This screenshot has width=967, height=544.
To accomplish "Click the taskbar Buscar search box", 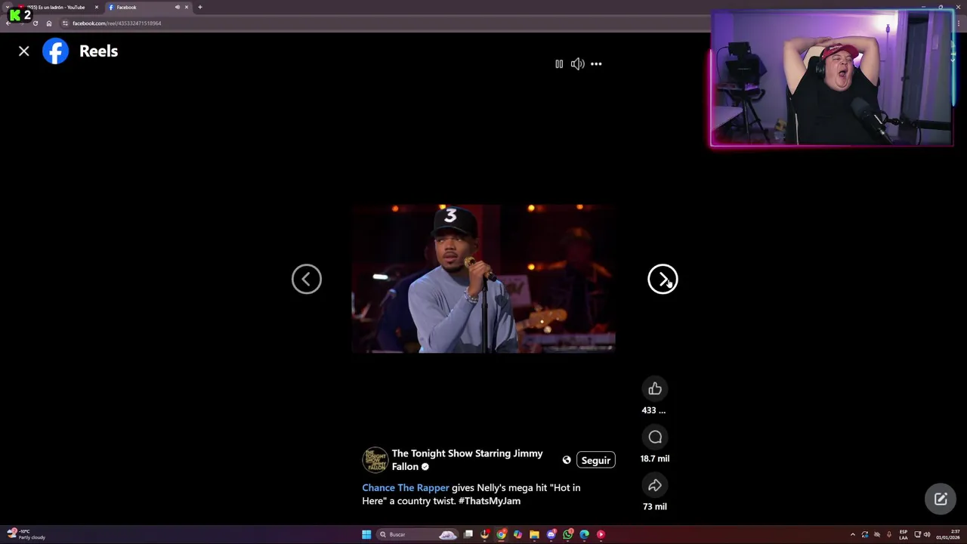I will coord(418,535).
